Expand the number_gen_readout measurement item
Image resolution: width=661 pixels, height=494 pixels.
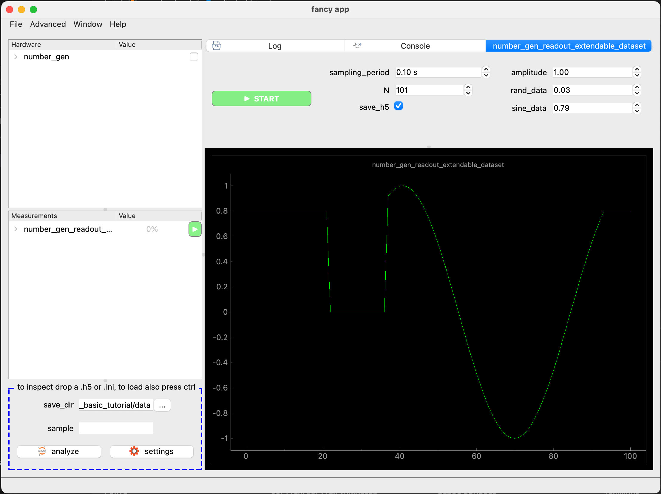(16, 229)
